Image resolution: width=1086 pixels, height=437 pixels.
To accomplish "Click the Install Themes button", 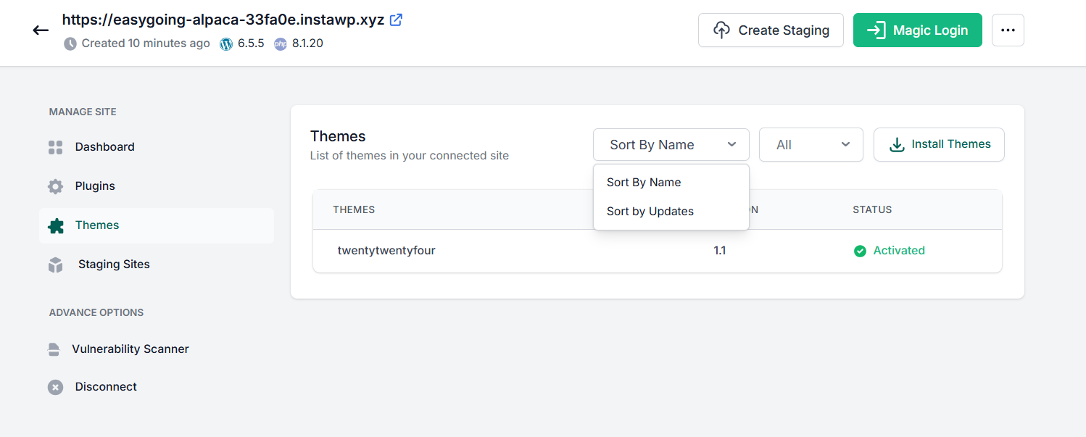I will tap(939, 144).
